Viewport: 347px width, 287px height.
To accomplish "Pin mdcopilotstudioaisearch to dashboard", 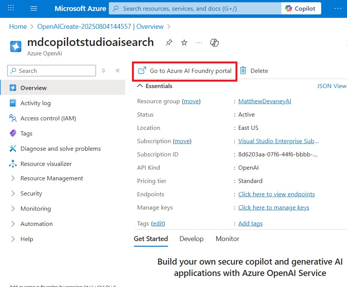I will (x=169, y=42).
